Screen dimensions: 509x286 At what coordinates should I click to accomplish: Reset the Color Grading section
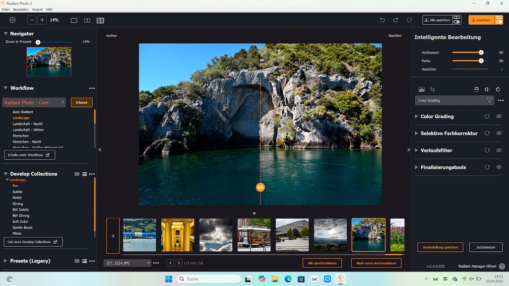(487, 116)
